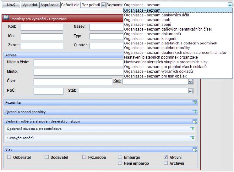This screenshot has width=234, height=172.
Task: Select Organizace - seznam in list
Action: (178, 10)
